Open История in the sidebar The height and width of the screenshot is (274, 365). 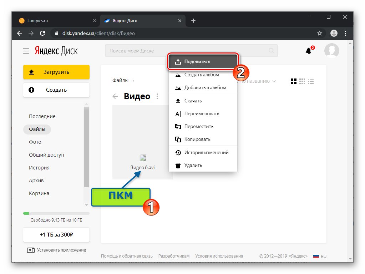39,168
